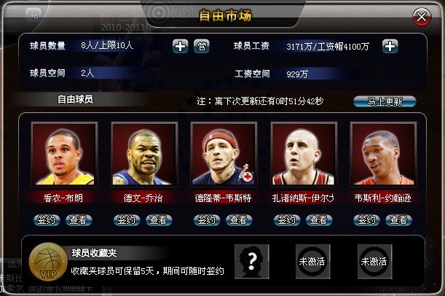Viewport: 445px width, 296px height.
Task: View 韦斯利-约翰逊 details with 查看
Action: tap(398, 220)
